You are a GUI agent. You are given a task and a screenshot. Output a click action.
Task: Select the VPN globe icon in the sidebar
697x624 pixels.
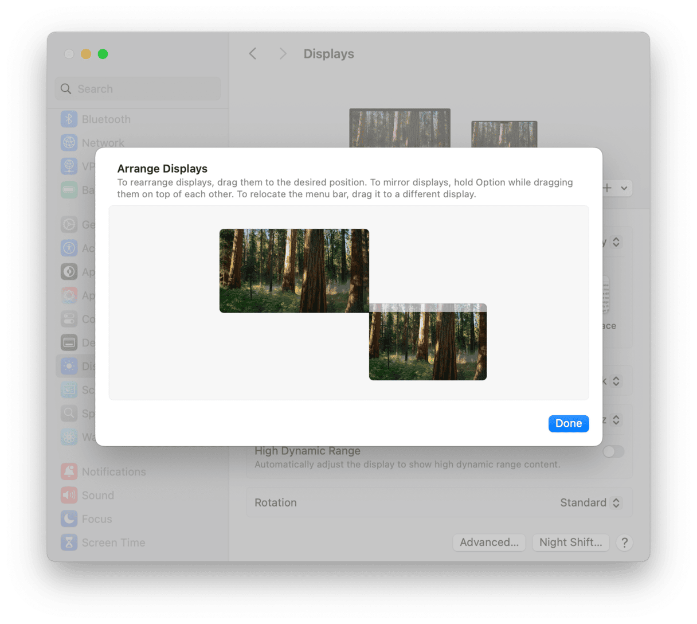[x=69, y=166]
